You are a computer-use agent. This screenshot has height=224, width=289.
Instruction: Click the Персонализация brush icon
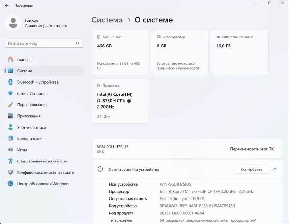tap(11, 104)
